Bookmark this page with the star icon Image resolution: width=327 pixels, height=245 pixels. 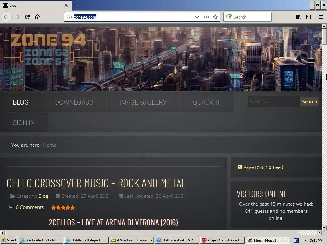click(x=215, y=17)
